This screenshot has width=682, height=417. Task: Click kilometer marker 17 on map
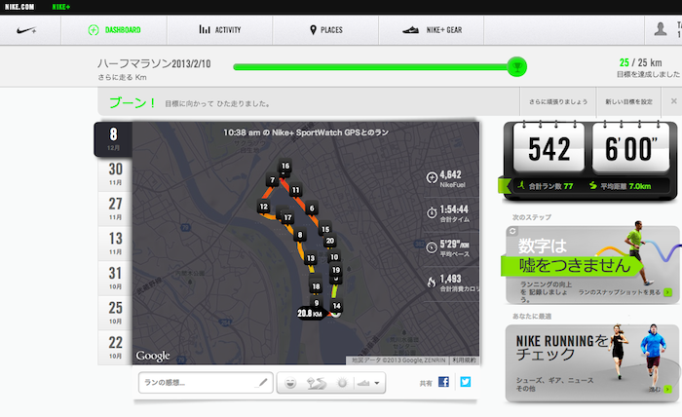pos(287,217)
